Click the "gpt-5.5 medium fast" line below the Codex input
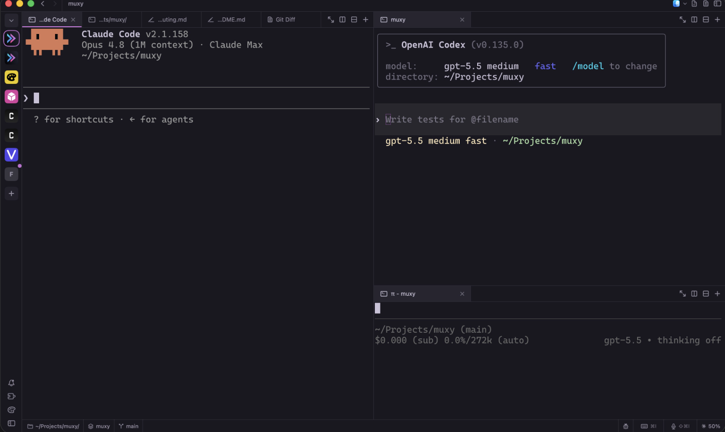Viewport: 725px width, 432px height. 436,140
